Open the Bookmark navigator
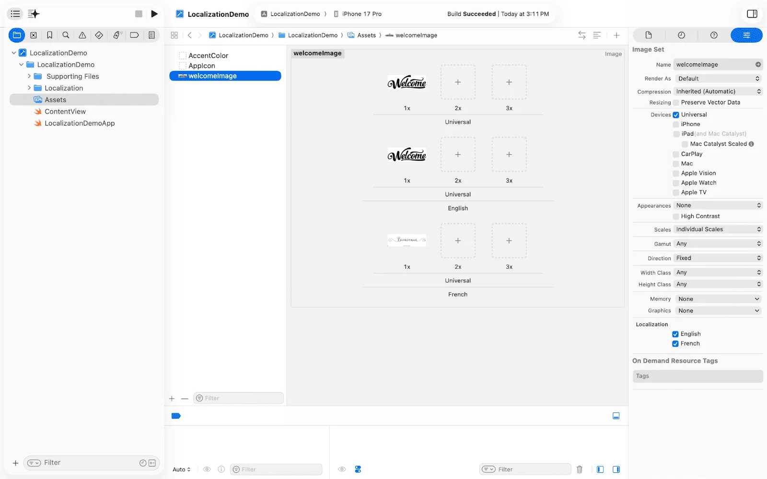 tap(49, 35)
